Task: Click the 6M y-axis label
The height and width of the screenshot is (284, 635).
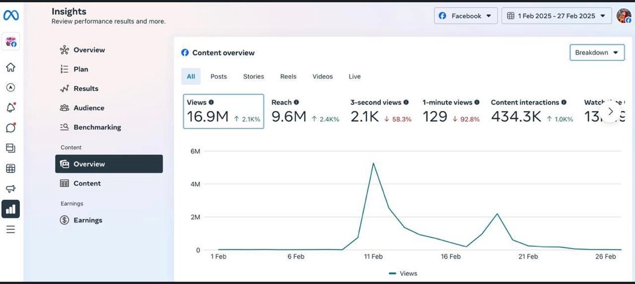Action: click(195, 151)
